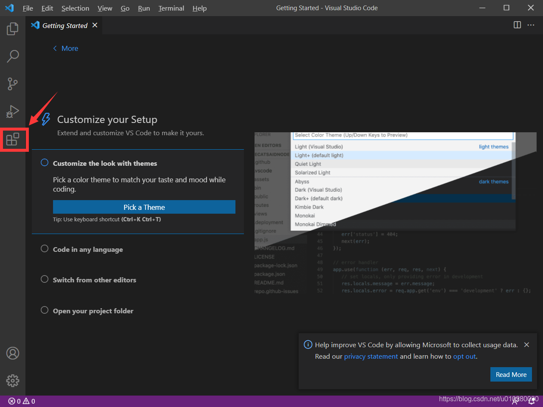Open the Run and Debug view
Viewport: 543px width, 407px height.
[x=13, y=111]
